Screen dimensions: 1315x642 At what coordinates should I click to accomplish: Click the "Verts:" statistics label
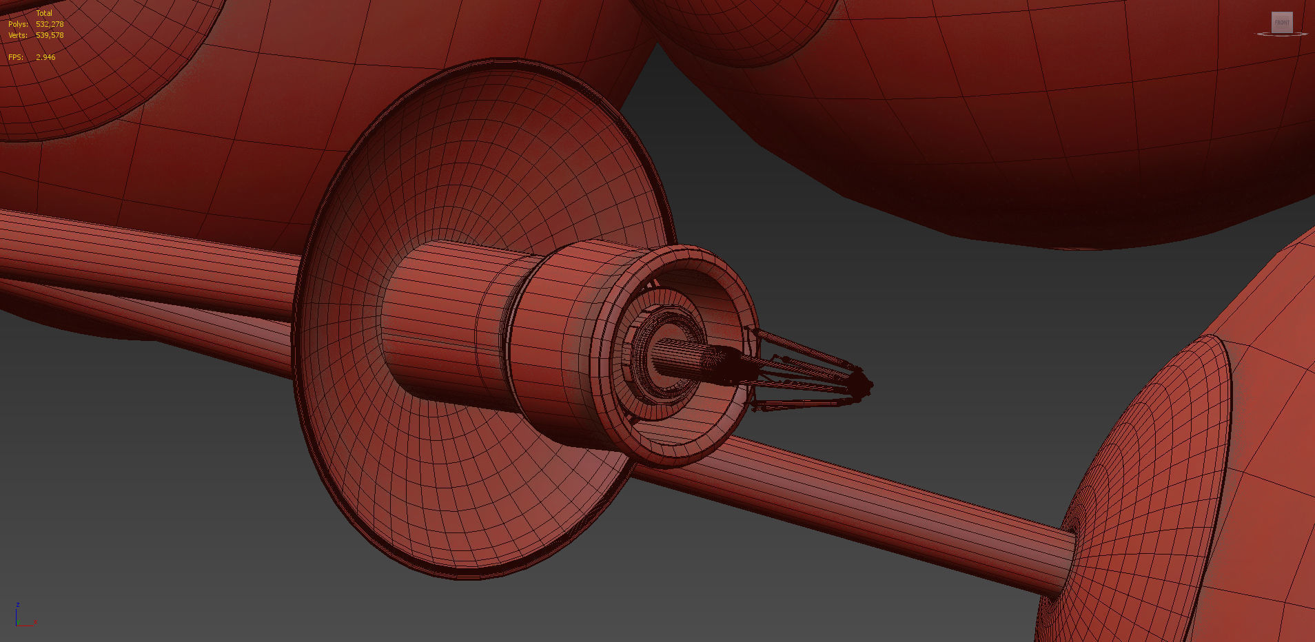(x=18, y=35)
